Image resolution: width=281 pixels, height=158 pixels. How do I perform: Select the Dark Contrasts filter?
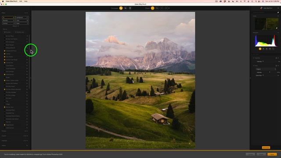pos(10,72)
